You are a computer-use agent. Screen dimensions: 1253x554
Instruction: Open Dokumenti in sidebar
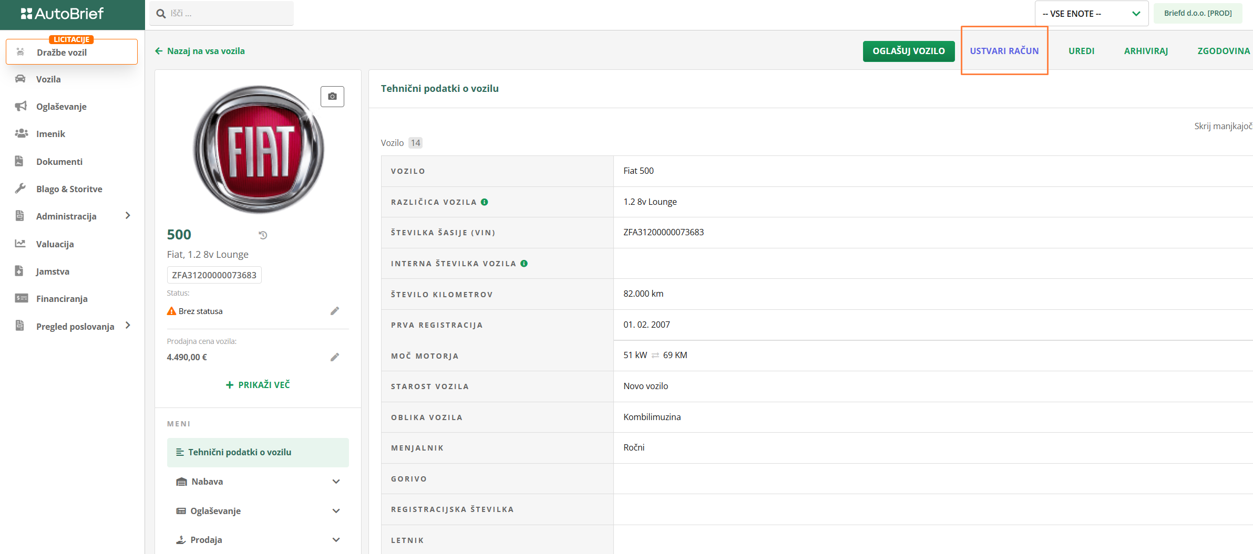coord(59,162)
